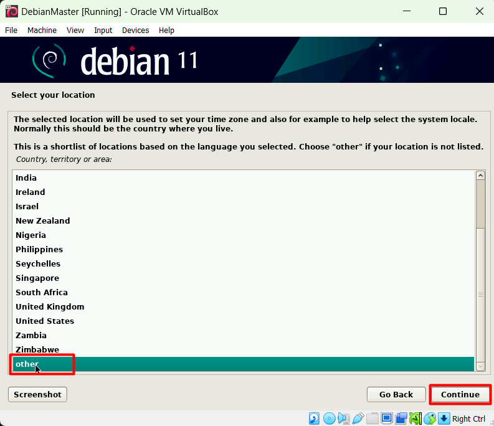Select Zambia from the country list
494x426 pixels.
pos(243,336)
